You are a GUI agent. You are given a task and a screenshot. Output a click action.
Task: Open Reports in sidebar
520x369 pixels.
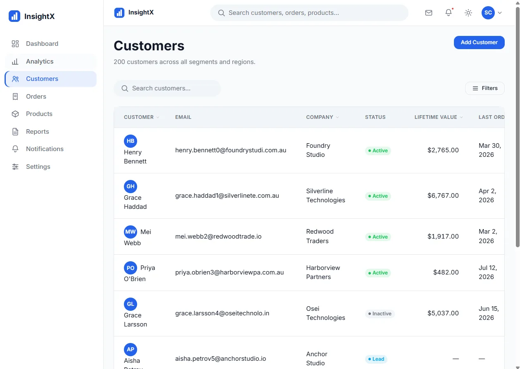click(x=51, y=132)
